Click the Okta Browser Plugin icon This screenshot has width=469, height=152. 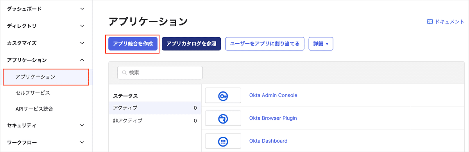[x=223, y=118]
